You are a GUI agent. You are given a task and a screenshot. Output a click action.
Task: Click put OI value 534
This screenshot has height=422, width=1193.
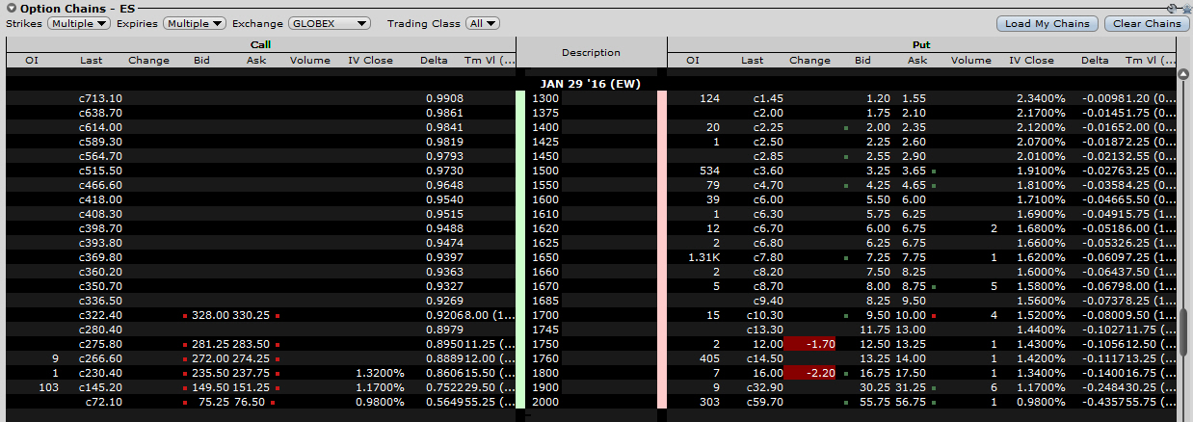coord(710,171)
